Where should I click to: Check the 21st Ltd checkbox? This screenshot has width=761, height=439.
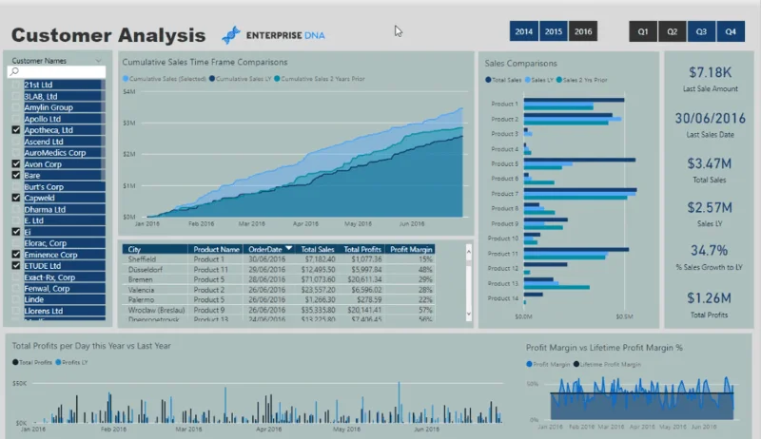(16, 85)
